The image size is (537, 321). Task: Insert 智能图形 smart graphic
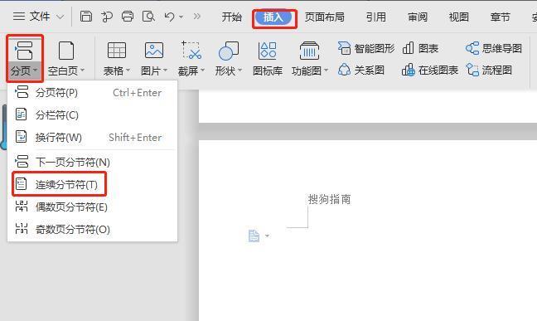click(x=366, y=48)
